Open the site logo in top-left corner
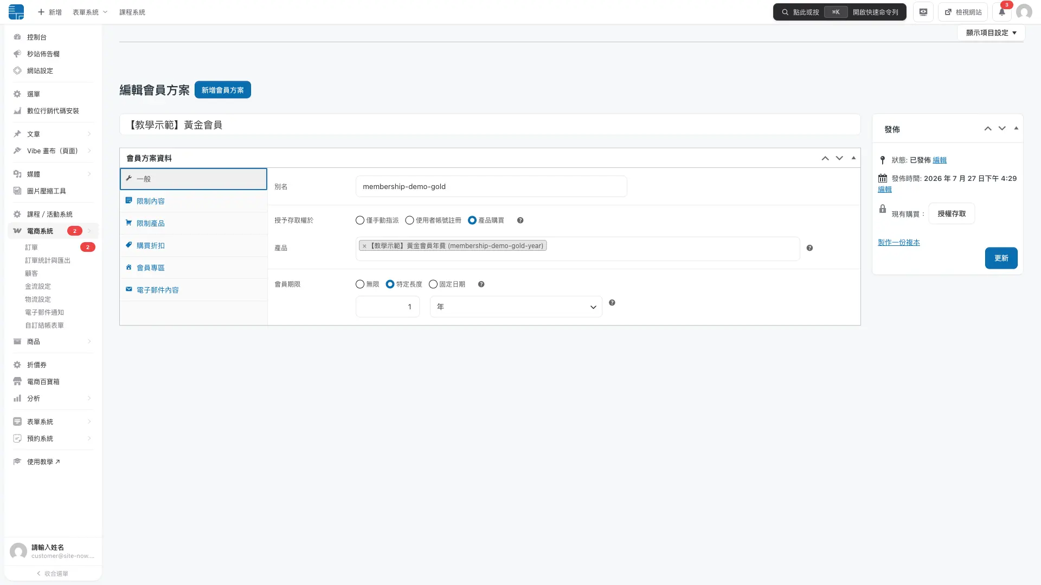Screen dimensions: 1041x585 [x=16, y=12]
